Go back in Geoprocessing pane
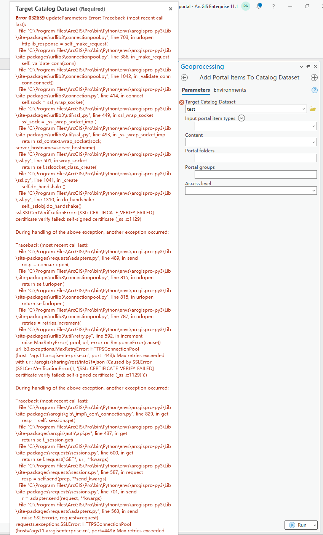The image size is (323, 535). (x=184, y=78)
